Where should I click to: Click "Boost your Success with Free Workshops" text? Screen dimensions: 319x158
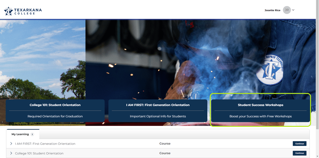[260, 116]
